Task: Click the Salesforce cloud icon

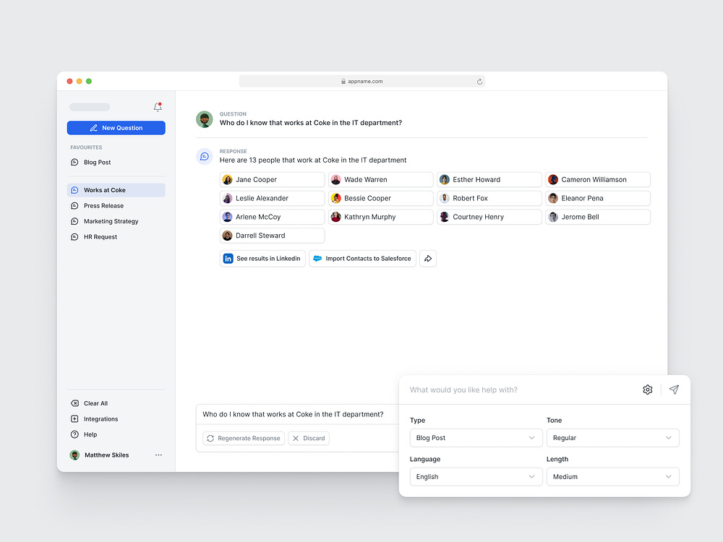Action: [317, 259]
